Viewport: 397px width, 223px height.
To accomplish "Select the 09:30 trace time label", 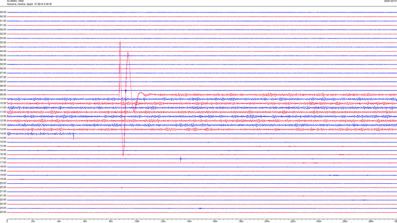I will [x=3, y=95].
